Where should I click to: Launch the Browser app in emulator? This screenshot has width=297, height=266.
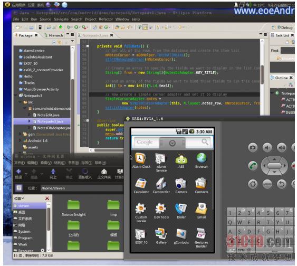pyautogui.click(x=202, y=160)
